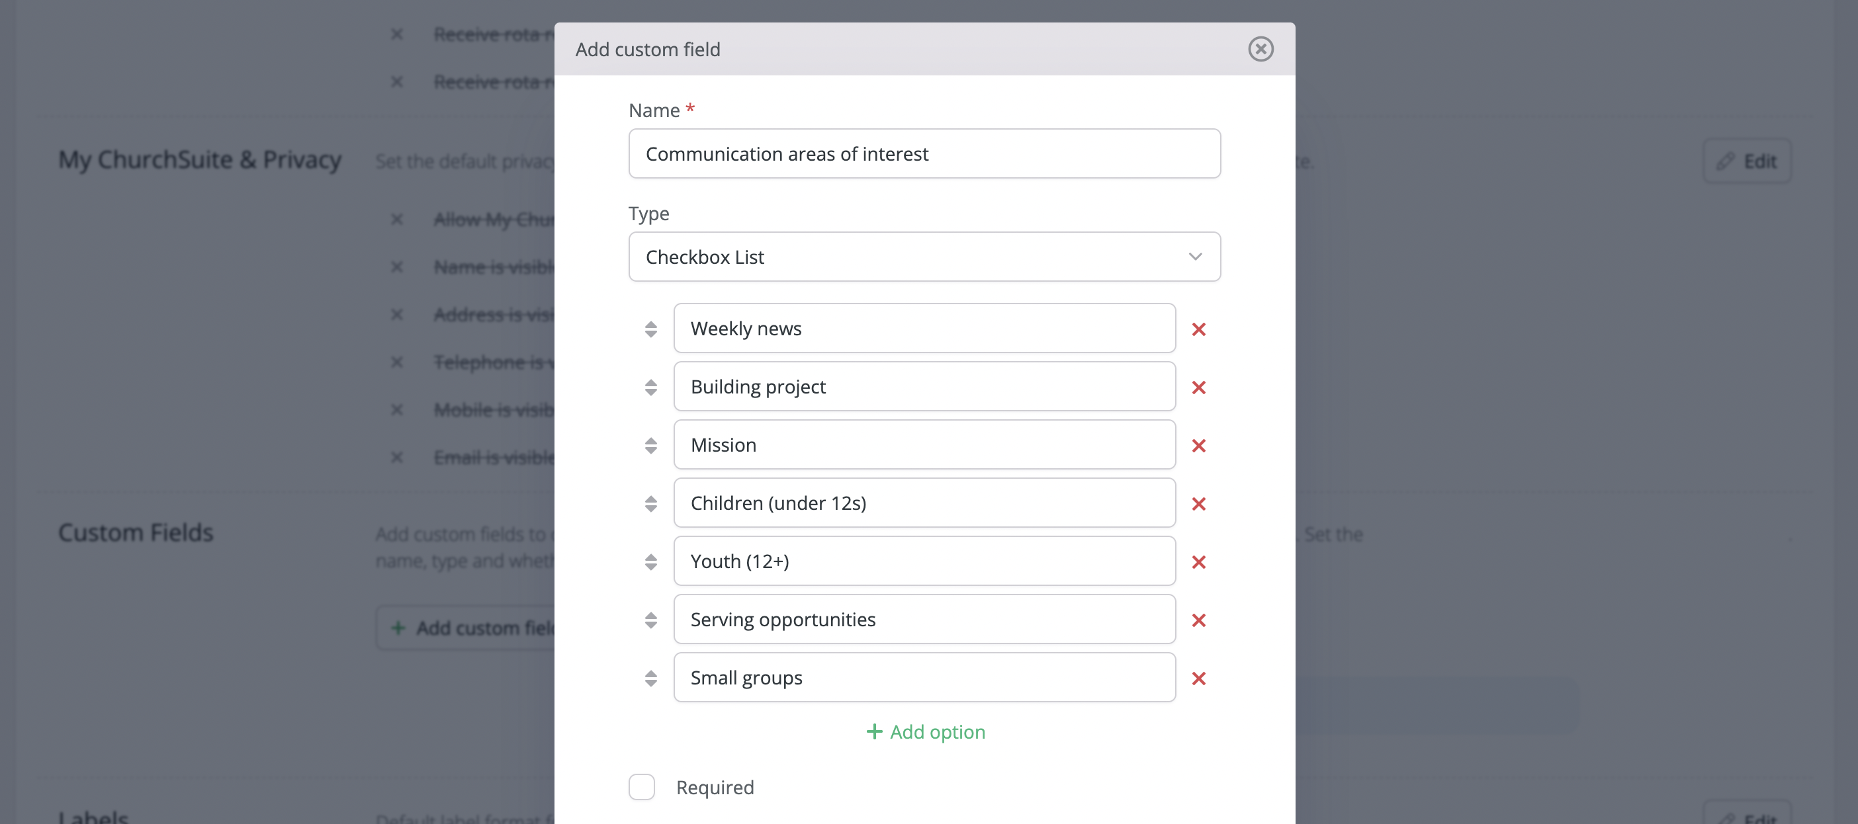The image size is (1858, 824).
Task: Click the Name input field
Action: pyautogui.click(x=924, y=153)
